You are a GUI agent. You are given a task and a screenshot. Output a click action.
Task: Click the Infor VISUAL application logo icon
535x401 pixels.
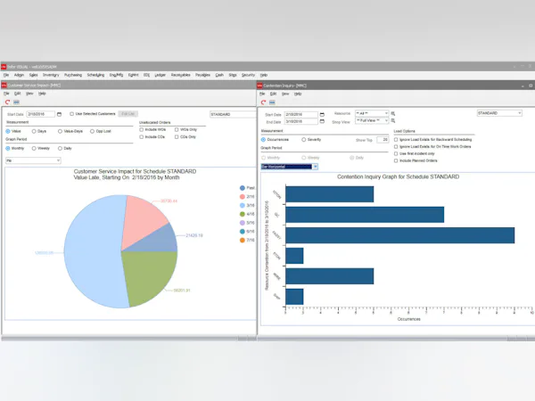coord(4,67)
